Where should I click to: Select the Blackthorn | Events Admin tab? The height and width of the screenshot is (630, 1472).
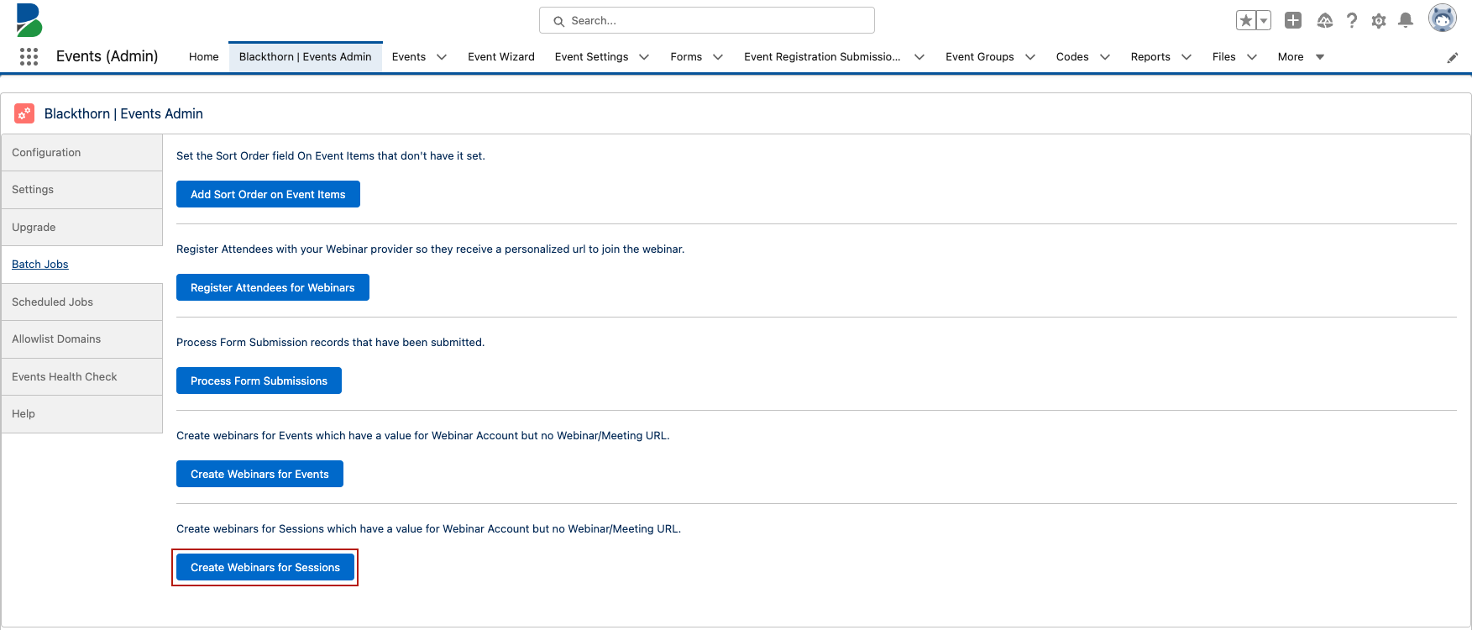click(x=306, y=56)
